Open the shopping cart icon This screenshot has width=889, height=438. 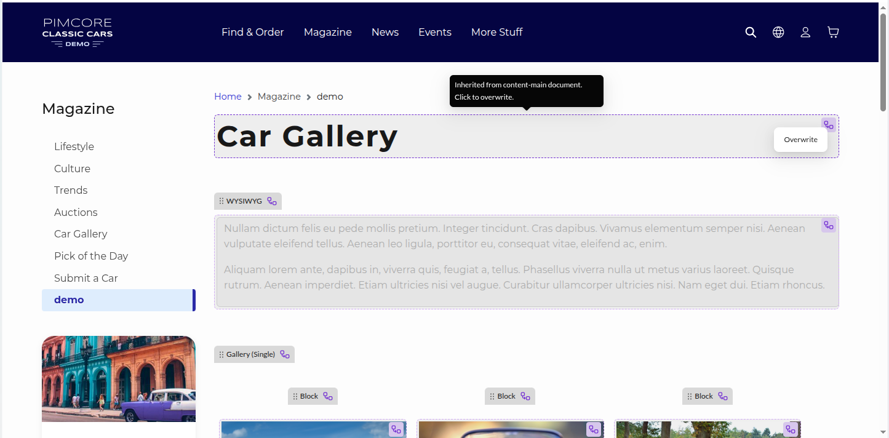click(x=833, y=32)
